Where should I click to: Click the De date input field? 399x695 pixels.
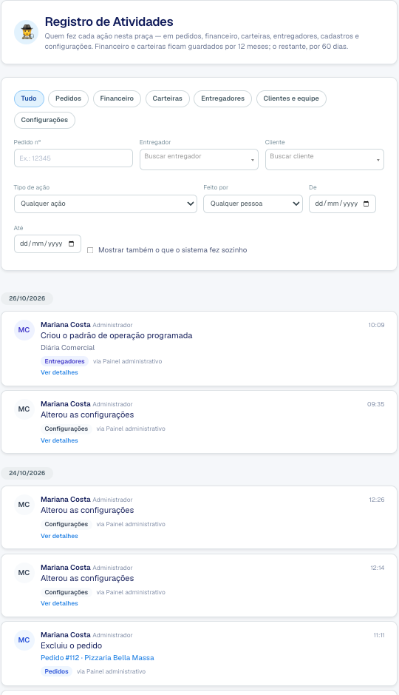342,204
